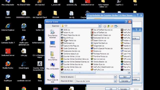This screenshot has height=90, width=160.
Task: Click the file list horizontal scrollbar thumb
Action: pyautogui.click(x=79, y=72)
